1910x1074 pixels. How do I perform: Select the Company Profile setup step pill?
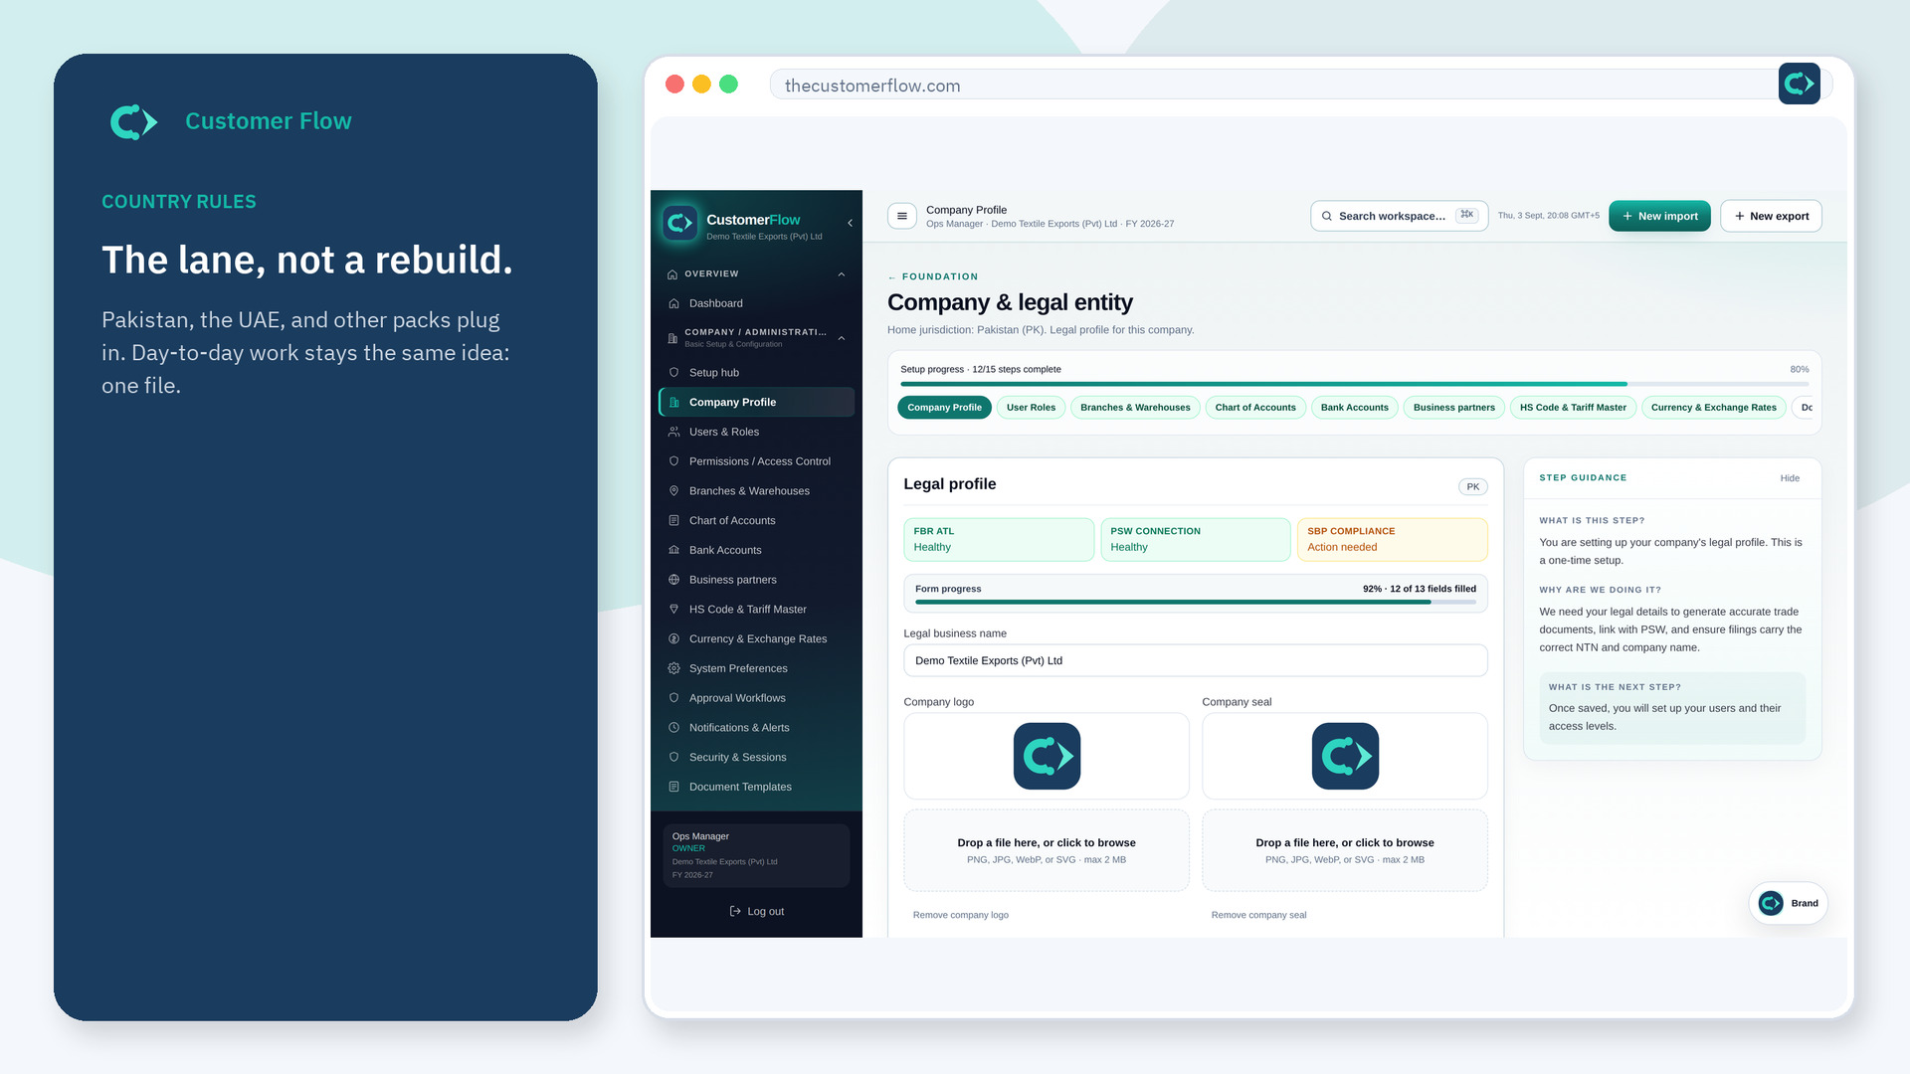pos(944,408)
